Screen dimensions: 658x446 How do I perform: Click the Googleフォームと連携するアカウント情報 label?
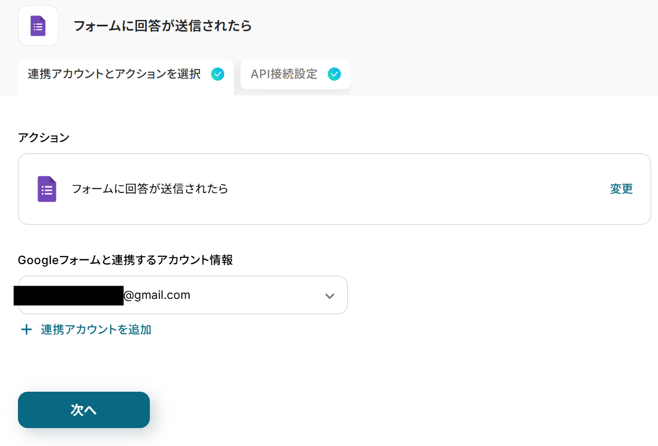point(126,260)
